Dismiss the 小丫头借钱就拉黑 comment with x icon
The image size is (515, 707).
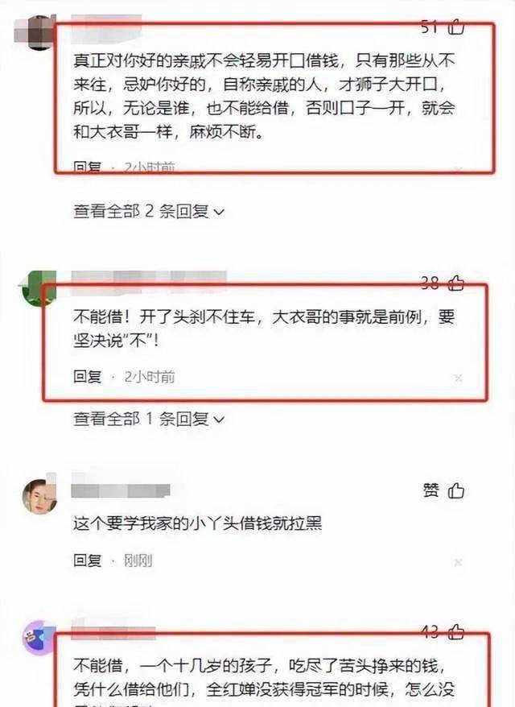click(458, 562)
